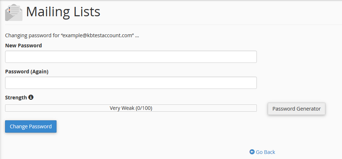
Task: Click the Mailing Lists envelope icon
Action: click(13, 12)
